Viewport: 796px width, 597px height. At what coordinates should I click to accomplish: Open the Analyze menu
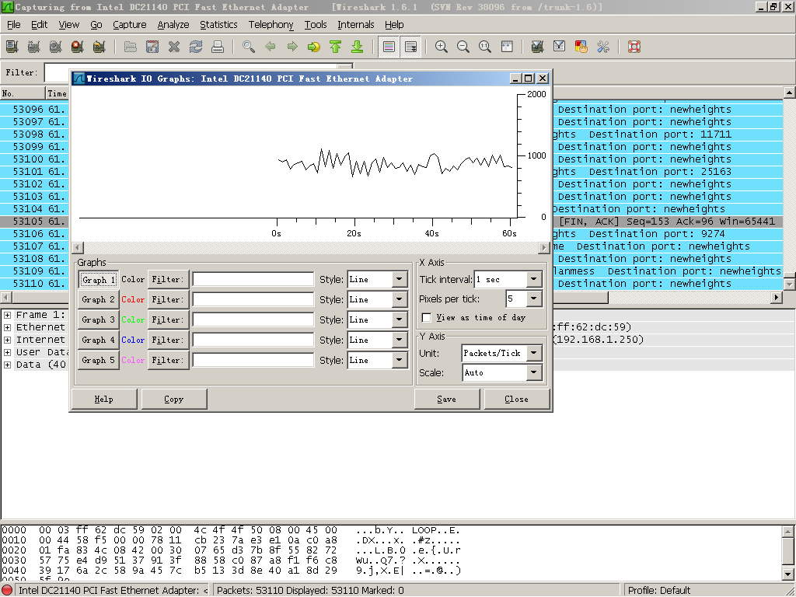point(173,25)
